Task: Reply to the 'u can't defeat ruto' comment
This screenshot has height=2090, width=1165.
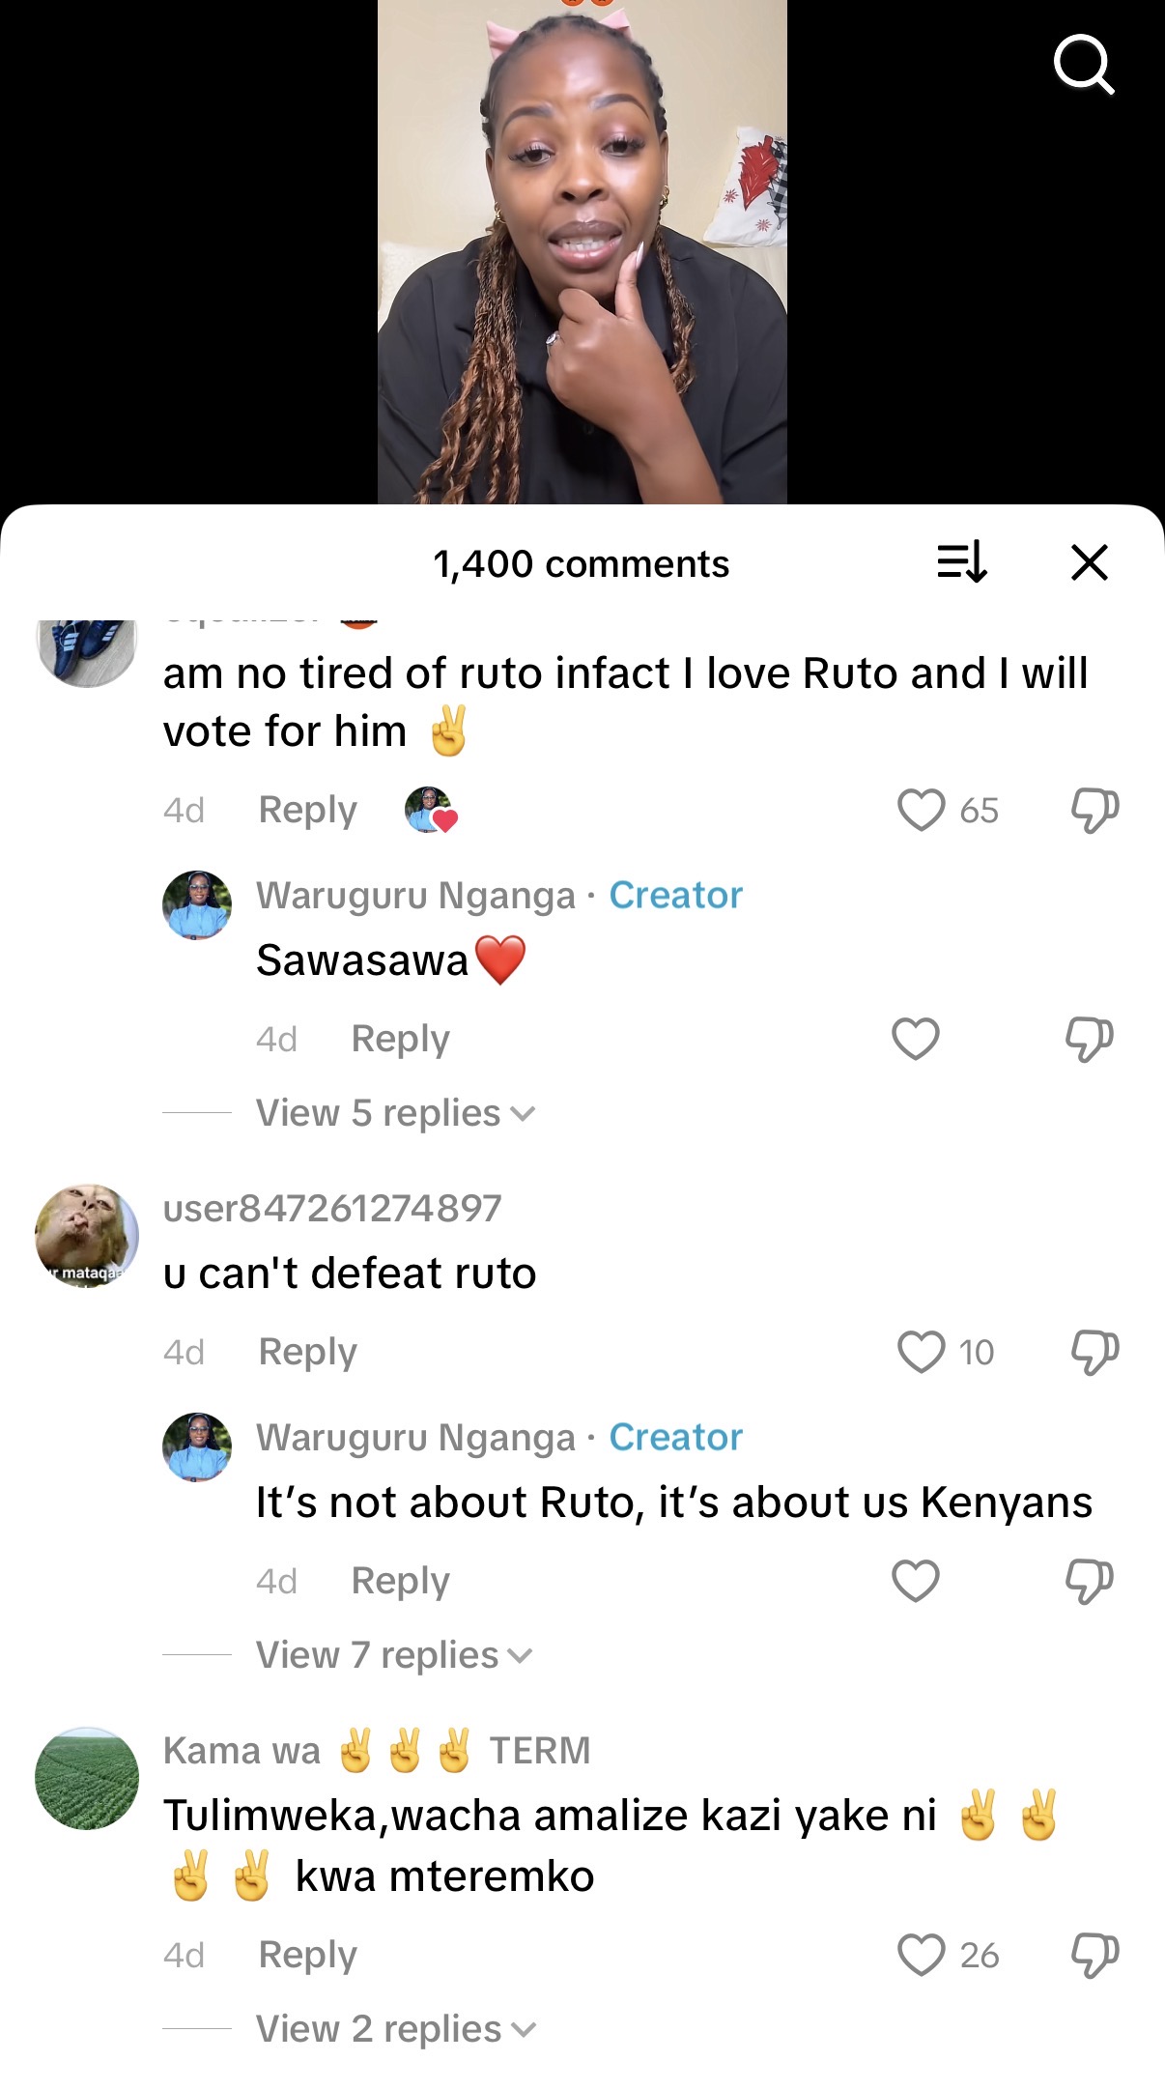Action: [307, 1352]
